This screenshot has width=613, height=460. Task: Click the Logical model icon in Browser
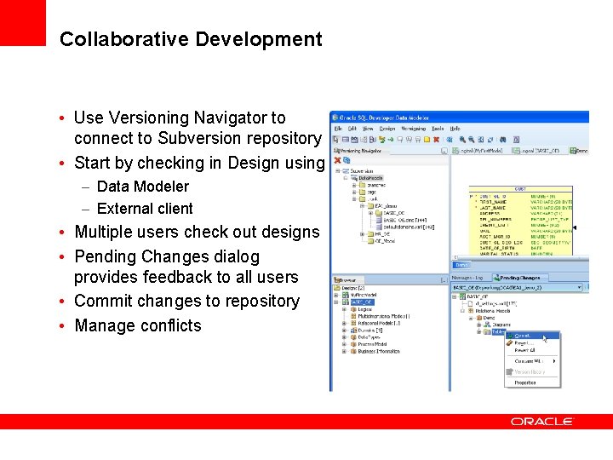pyautogui.click(x=353, y=309)
